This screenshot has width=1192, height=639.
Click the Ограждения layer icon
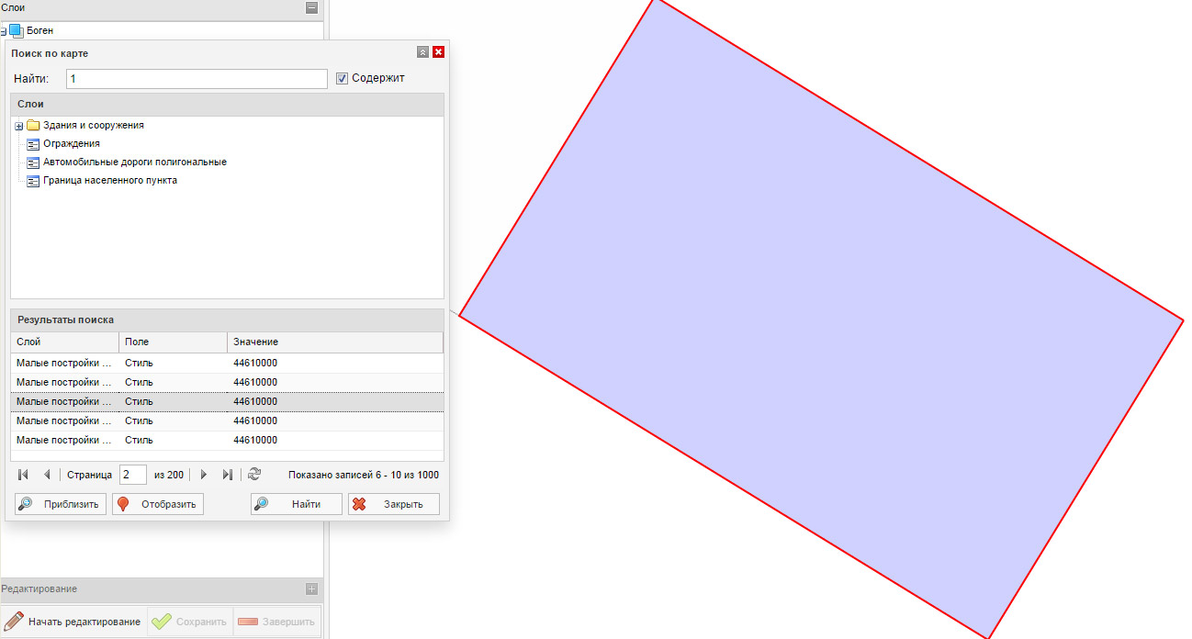point(33,144)
